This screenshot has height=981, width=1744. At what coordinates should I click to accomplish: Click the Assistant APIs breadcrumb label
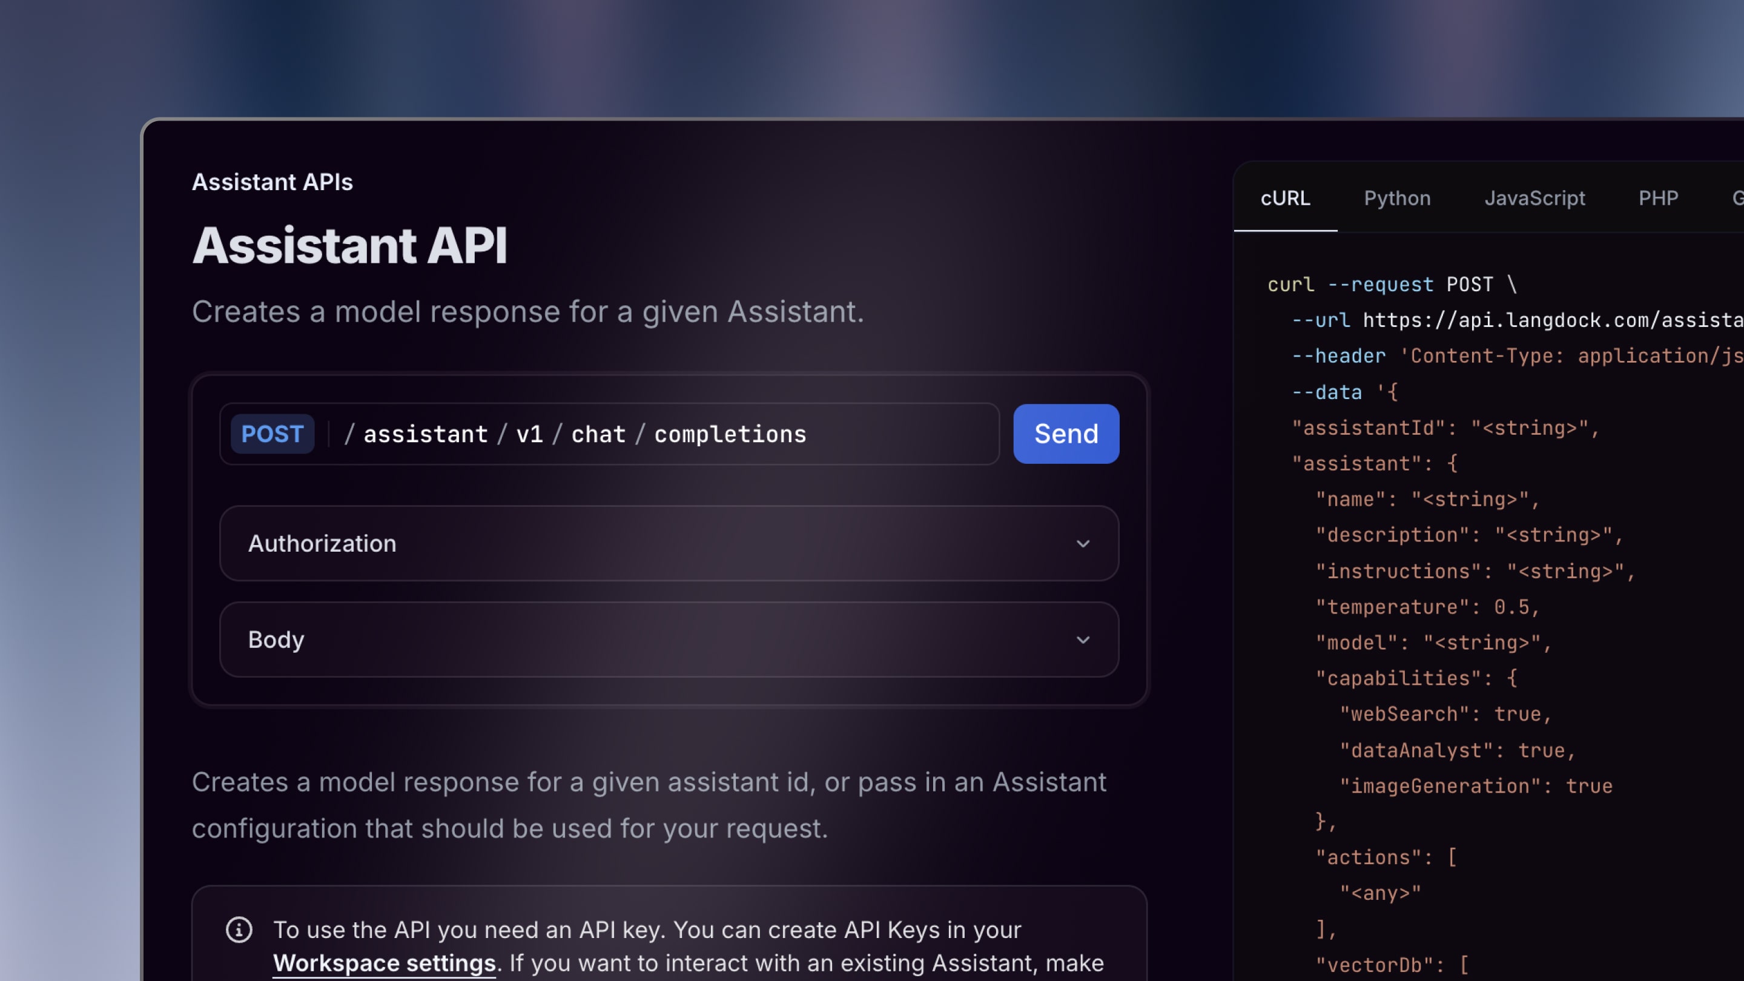click(x=272, y=182)
